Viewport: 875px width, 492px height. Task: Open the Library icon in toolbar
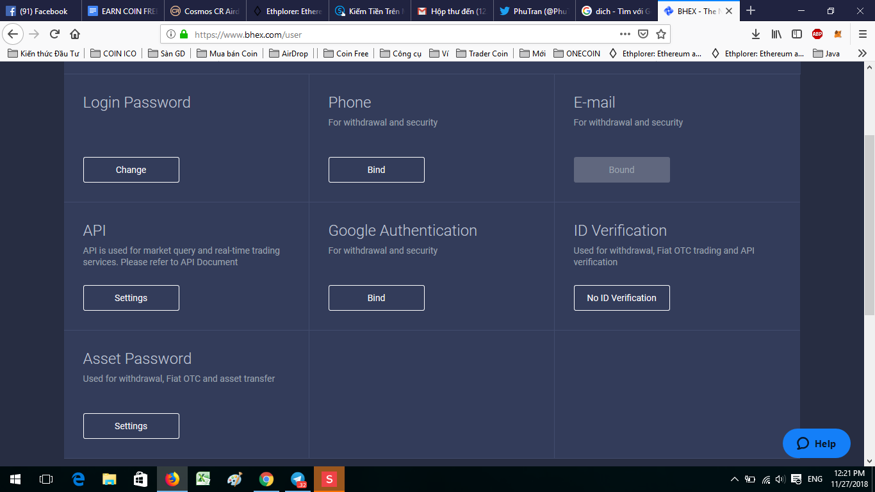click(x=776, y=34)
